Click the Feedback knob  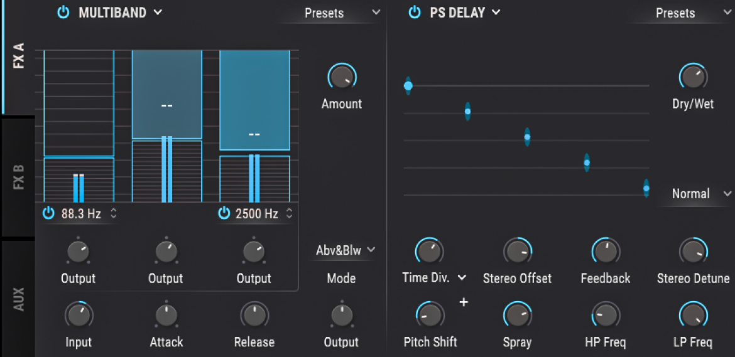(x=605, y=251)
